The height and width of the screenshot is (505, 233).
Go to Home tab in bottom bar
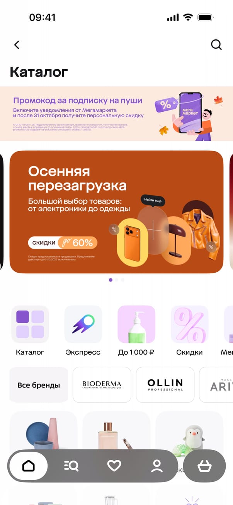pos(28,466)
